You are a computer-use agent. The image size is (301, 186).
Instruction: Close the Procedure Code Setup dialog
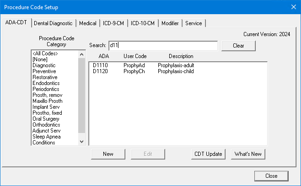271,175
